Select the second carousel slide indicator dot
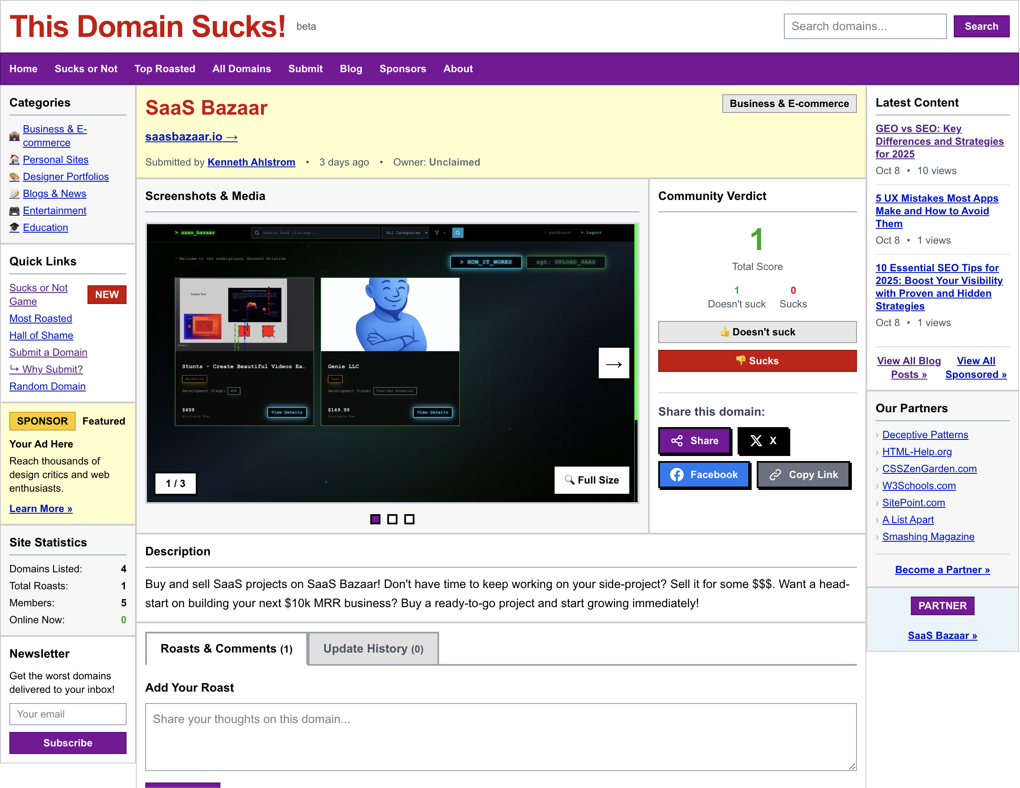1020x788 pixels. [392, 519]
